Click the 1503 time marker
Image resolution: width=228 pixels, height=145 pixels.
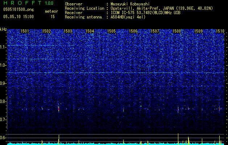(x=68, y=31)
